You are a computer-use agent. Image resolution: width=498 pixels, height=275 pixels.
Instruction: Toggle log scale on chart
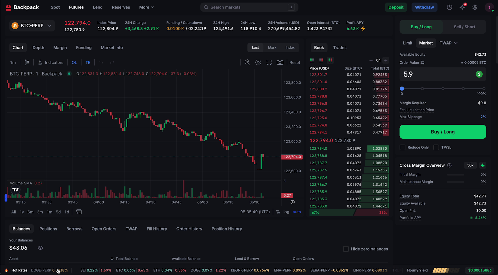click(x=286, y=212)
